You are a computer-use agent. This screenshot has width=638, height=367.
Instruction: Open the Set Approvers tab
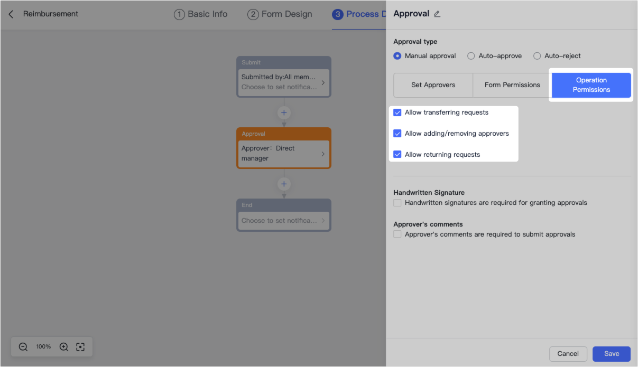[x=433, y=85]
